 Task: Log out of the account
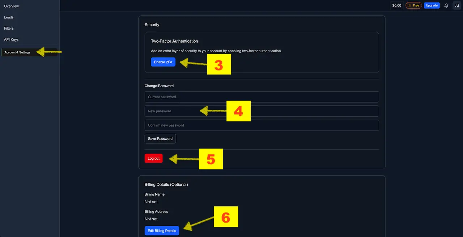point(153,158)
